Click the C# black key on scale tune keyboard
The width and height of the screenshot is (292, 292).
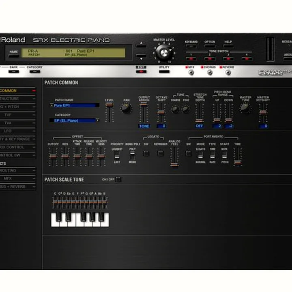59,217
